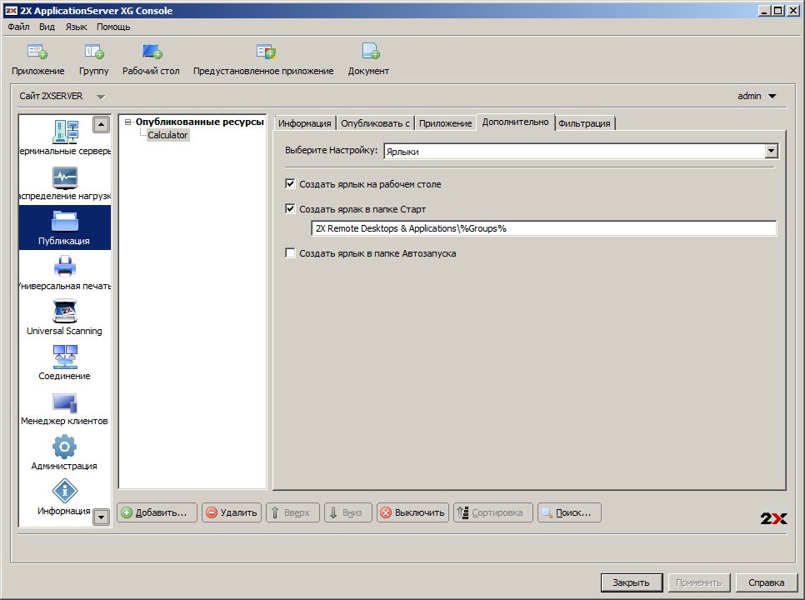Click the Поиск... button

pyautogui.click(x=569, y=512)
